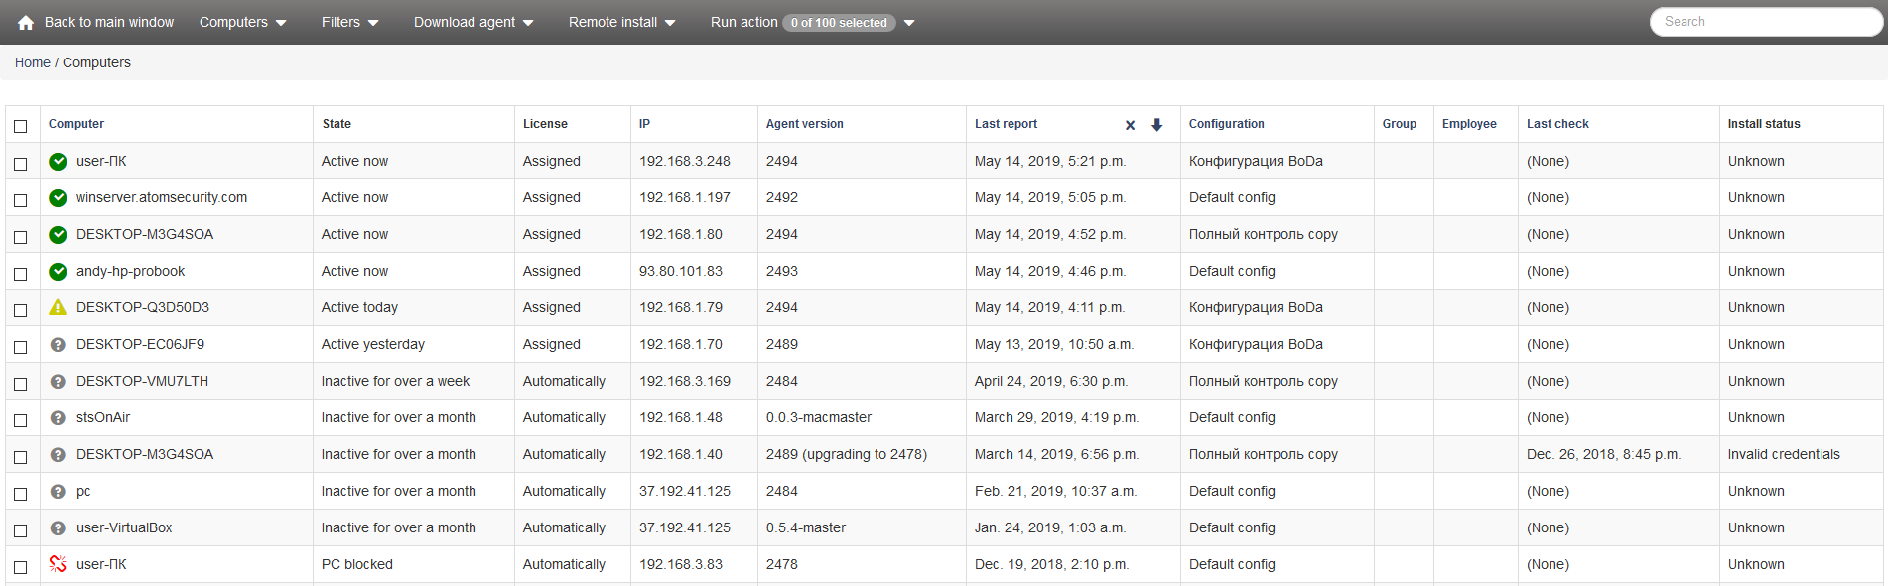Clear the Last report sorting with X icon
This screenshot has width=1888, height=586.
click(x=1130, y=125)
